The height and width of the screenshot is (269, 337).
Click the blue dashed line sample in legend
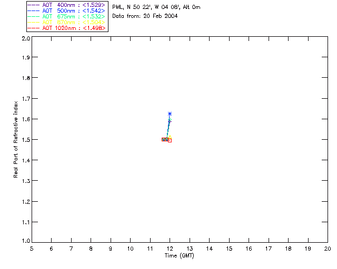[x=34, y=11]
